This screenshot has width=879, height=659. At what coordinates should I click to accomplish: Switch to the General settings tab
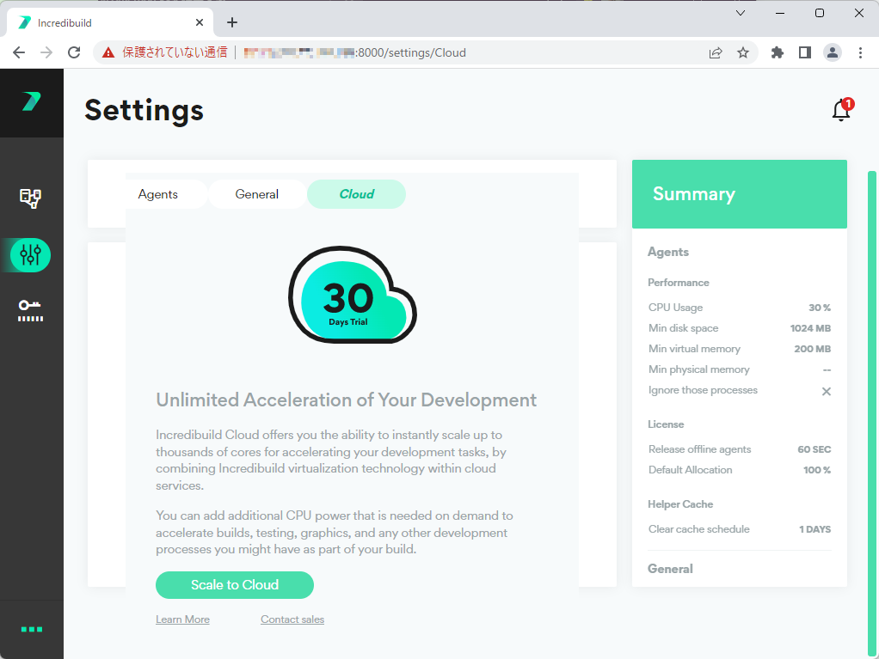[x=256, y=194]
